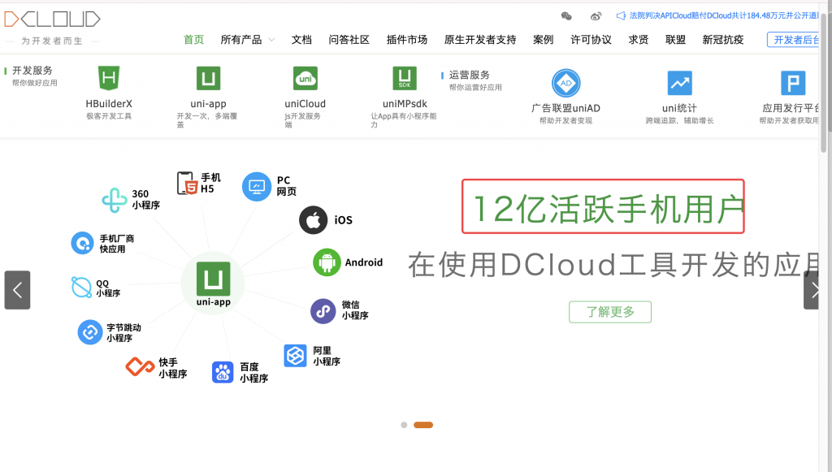832x472 pixels.
Task: Click the iOS Apple icon
Action: 313,219
